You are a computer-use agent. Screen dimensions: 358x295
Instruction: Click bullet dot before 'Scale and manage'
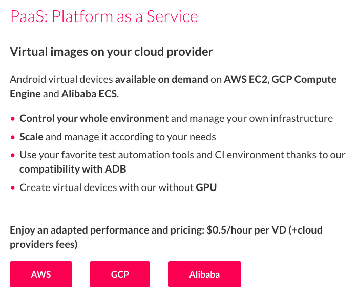[13, 137]
